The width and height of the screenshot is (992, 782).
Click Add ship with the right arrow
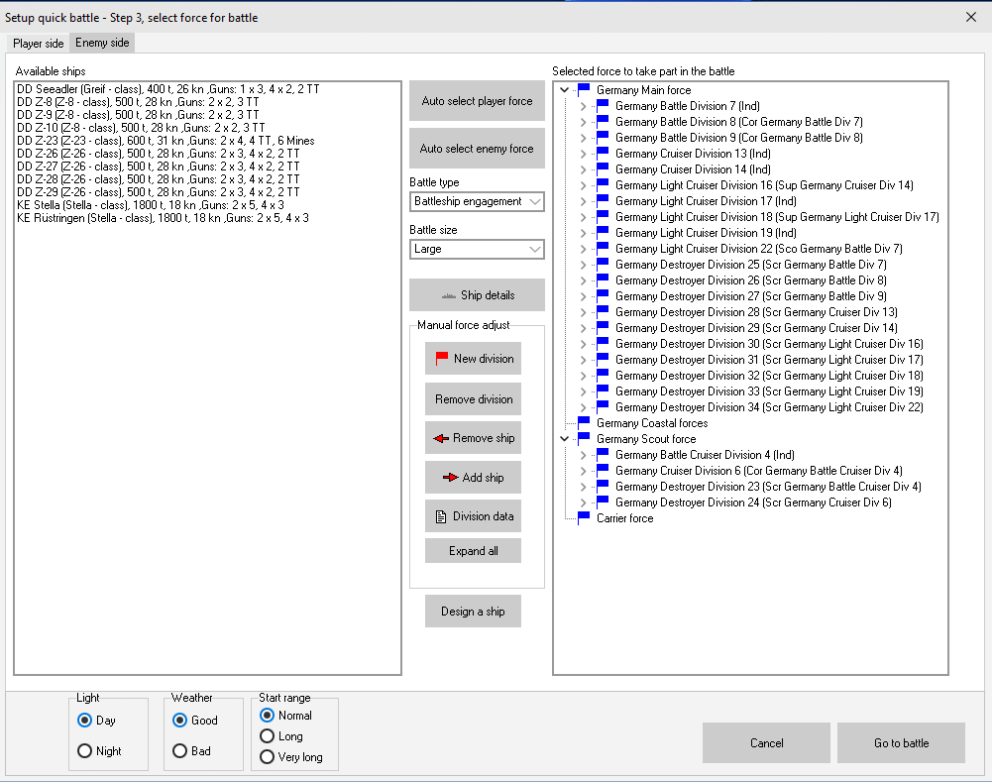(x=473, y=478)
